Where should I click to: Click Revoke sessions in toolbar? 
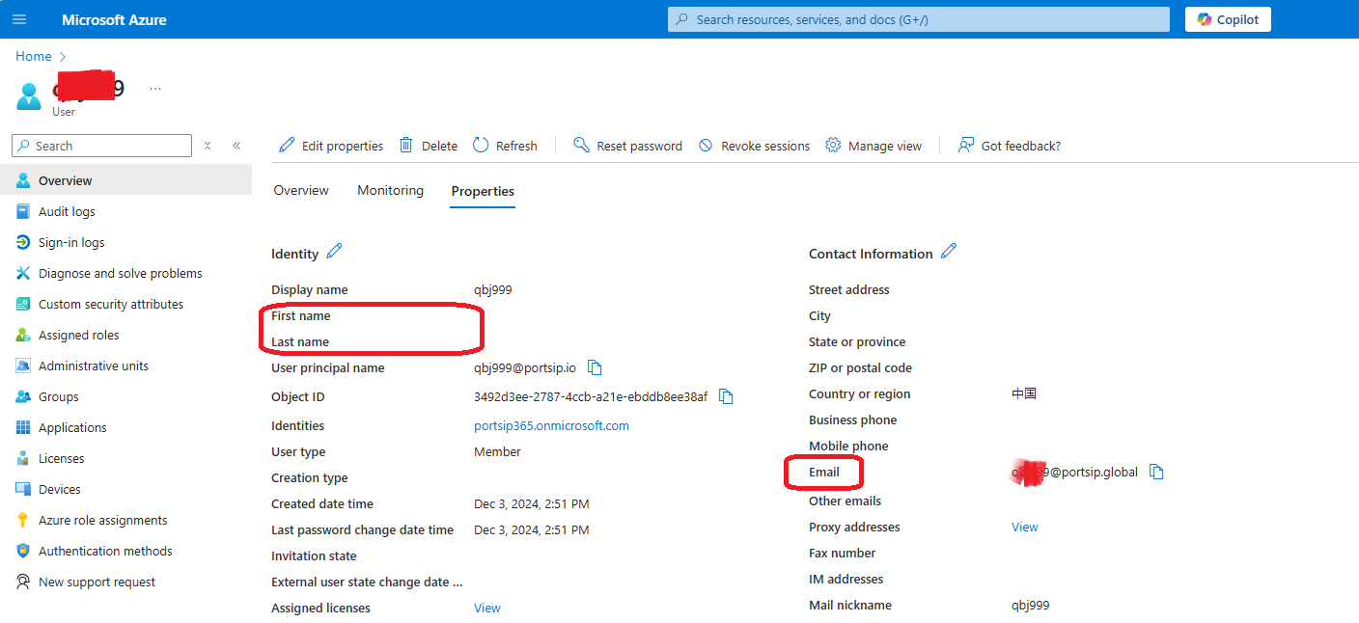[x=754, y=146]
